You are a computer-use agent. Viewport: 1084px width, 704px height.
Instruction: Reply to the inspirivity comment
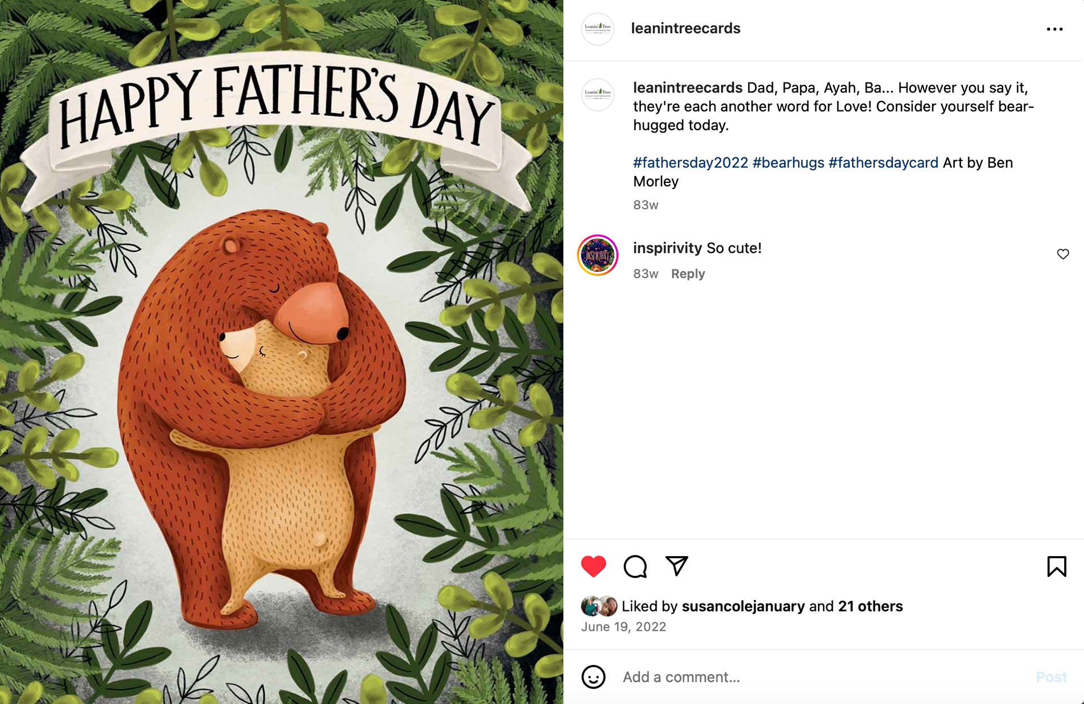click(688, 274)
